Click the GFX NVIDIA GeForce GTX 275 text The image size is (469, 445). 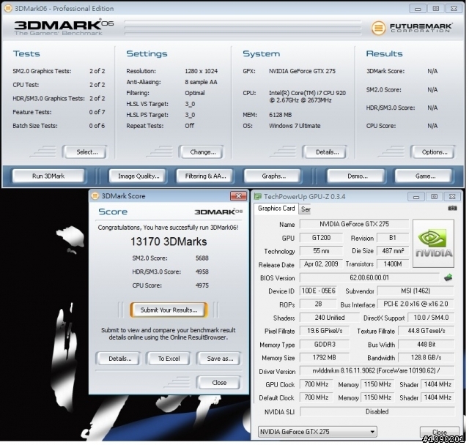click(x=302, y=71)
